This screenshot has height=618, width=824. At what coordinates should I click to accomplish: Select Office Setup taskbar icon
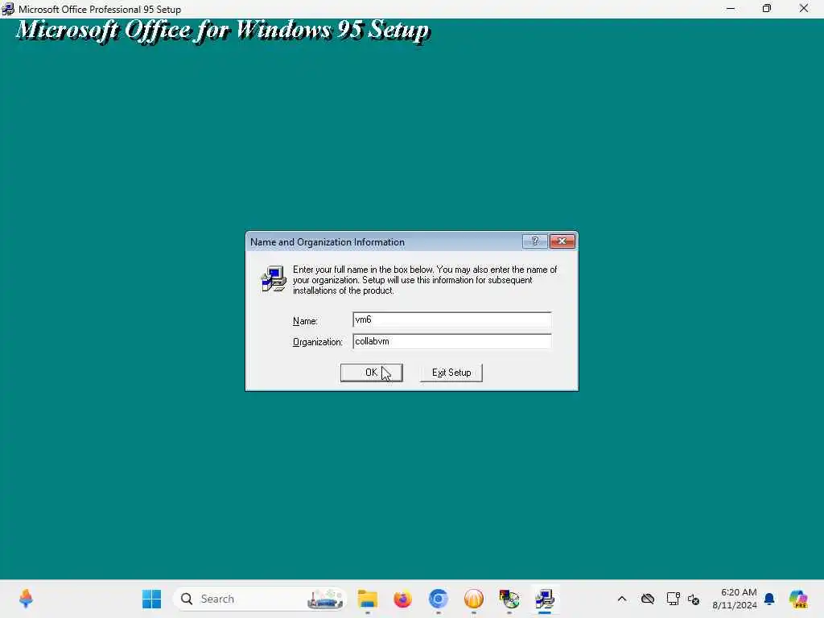(x=545, y=599)
